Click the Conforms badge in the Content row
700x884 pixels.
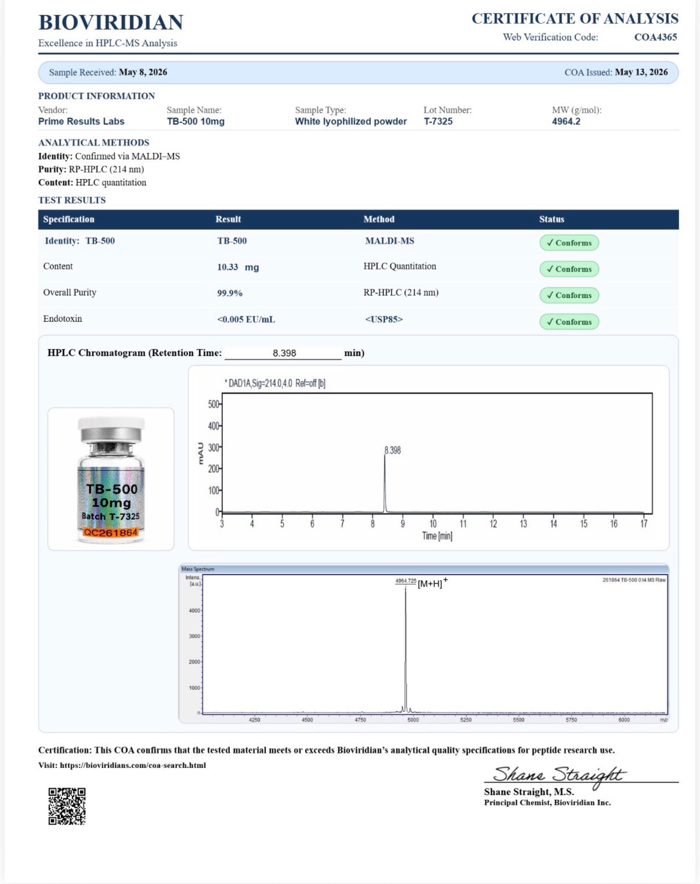pyautogui.click(x=569, y=269)
